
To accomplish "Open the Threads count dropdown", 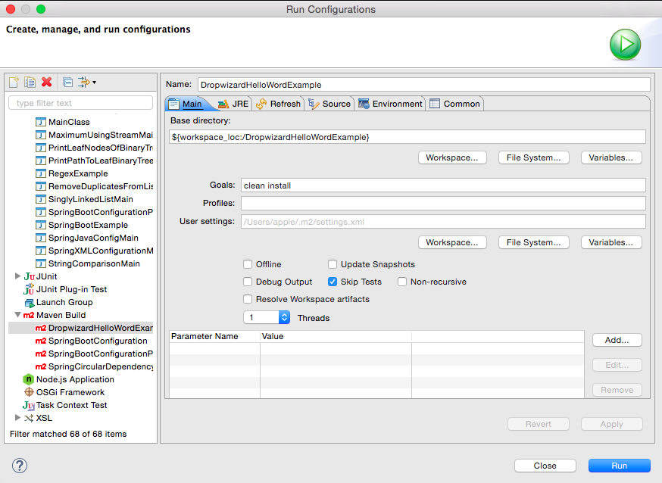I will (284, 318).
